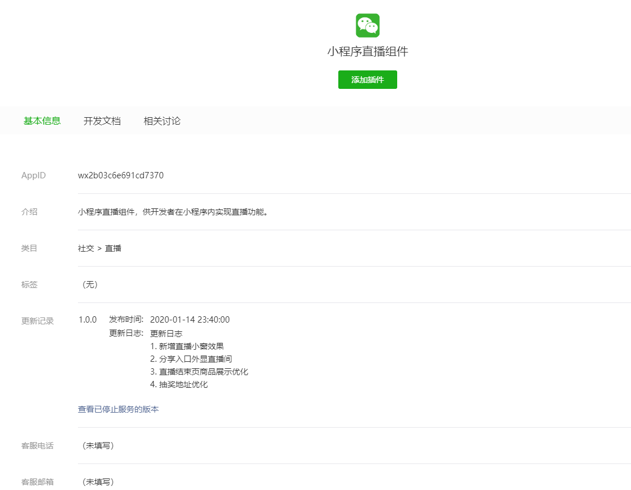Click the 社交 > 直播 category text
The height and width of the screenshot is (490, 631).
pyautogui.click(x=99, y=248)
